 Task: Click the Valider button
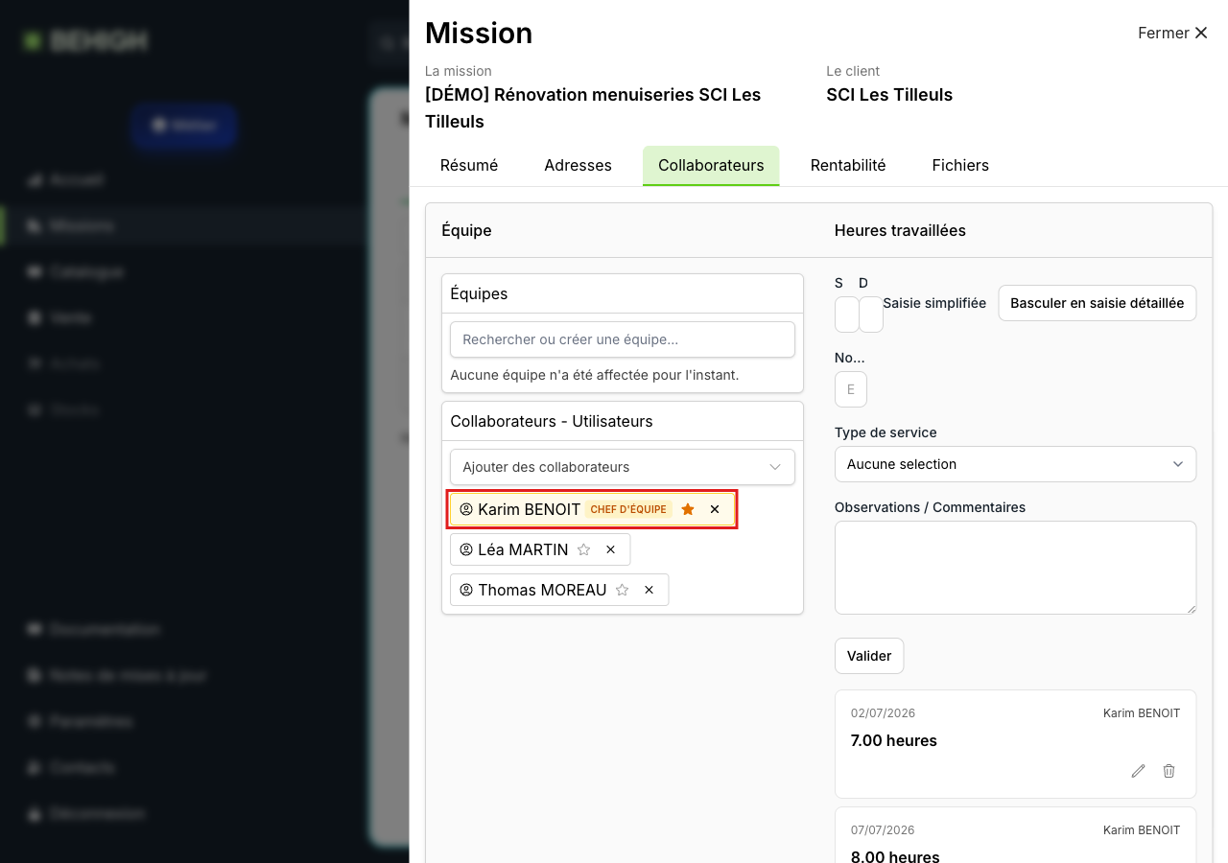(869, 656)
